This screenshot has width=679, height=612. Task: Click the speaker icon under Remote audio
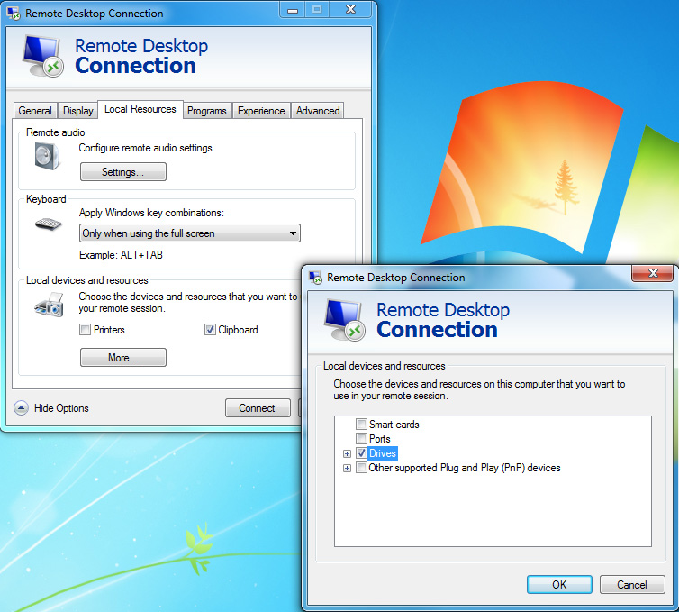point(47,157)
